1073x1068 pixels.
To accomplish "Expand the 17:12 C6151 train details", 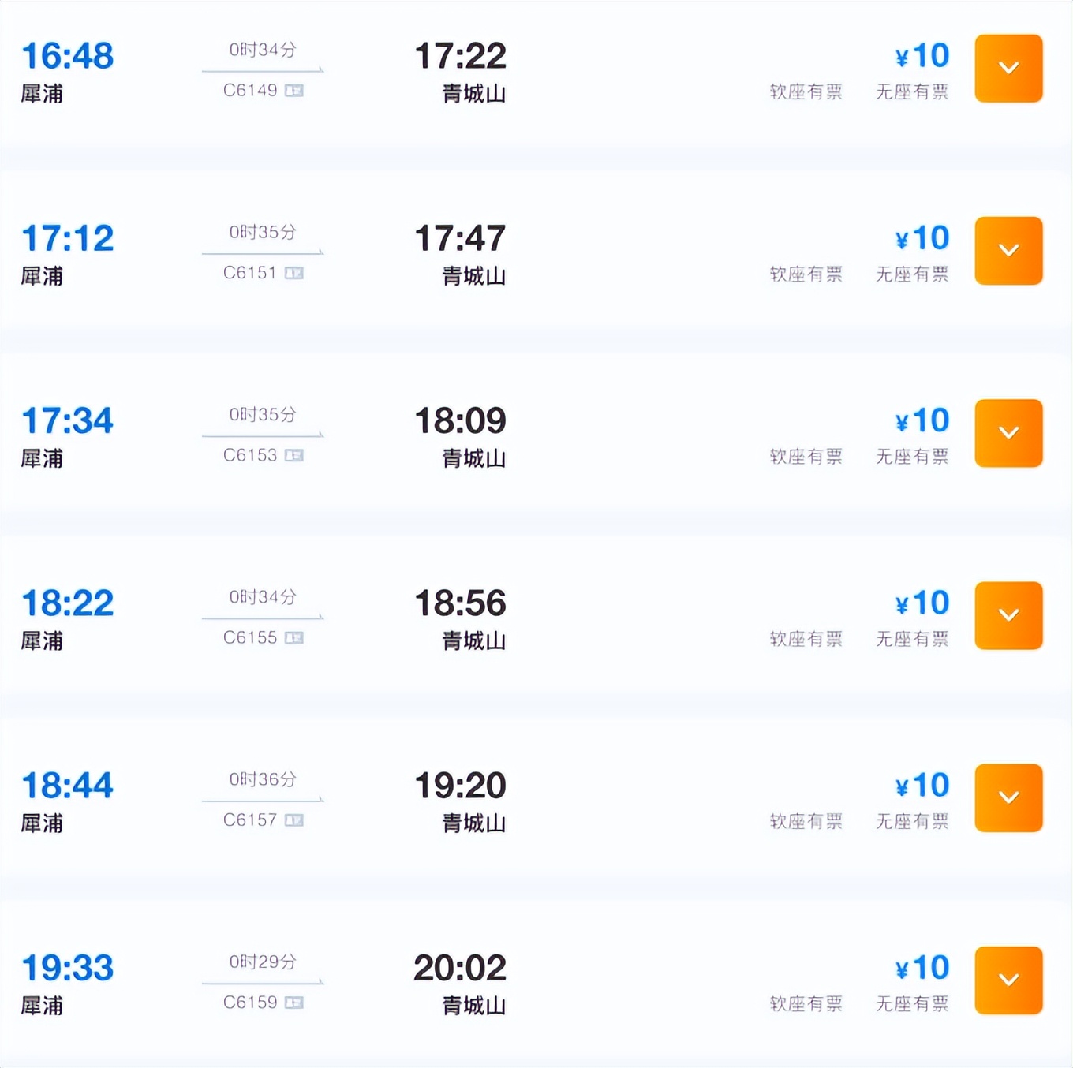I will (x=1008, y=251).
